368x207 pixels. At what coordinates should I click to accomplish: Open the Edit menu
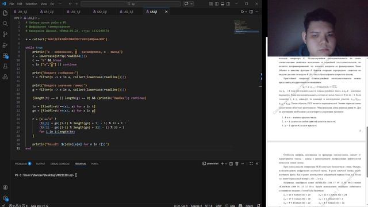(x=20, y=4)
